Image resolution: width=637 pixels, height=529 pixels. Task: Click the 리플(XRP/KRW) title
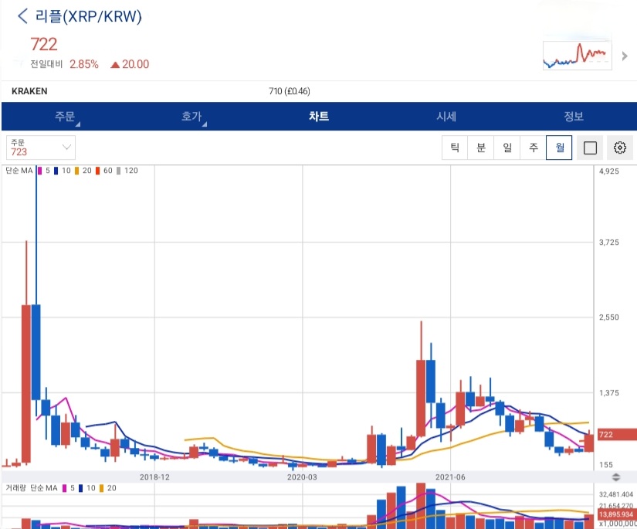pos(88,16)
